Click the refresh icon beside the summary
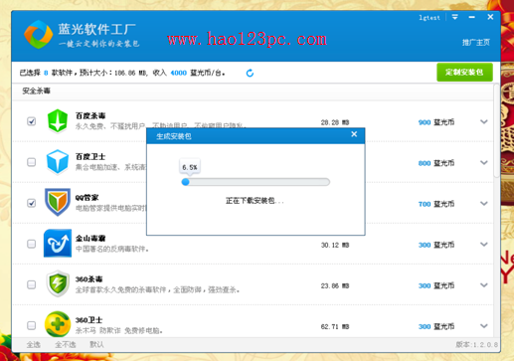Image resolution: width=514 pixels, height=362 pixels. [x=250, y=73]
